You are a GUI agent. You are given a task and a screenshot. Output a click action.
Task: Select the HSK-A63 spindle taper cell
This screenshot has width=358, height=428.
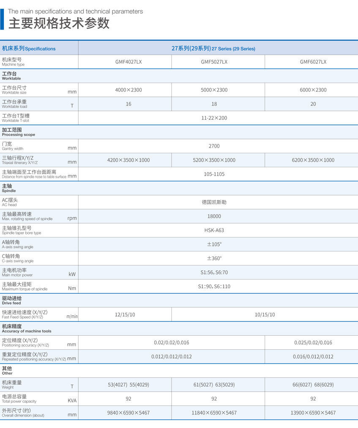[214, 230]
